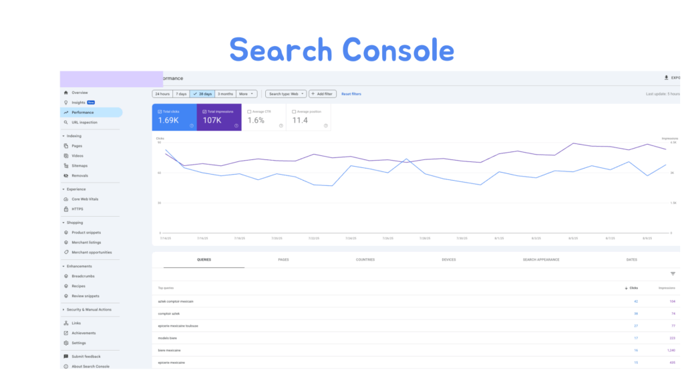Click the "modelo biere" query row

tap(415, 338)
